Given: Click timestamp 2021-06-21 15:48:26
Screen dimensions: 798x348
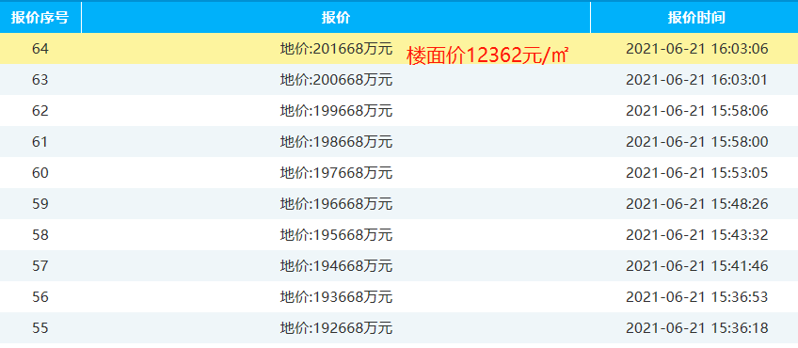Looking at the screenshot, I should [x=696, y=204].
